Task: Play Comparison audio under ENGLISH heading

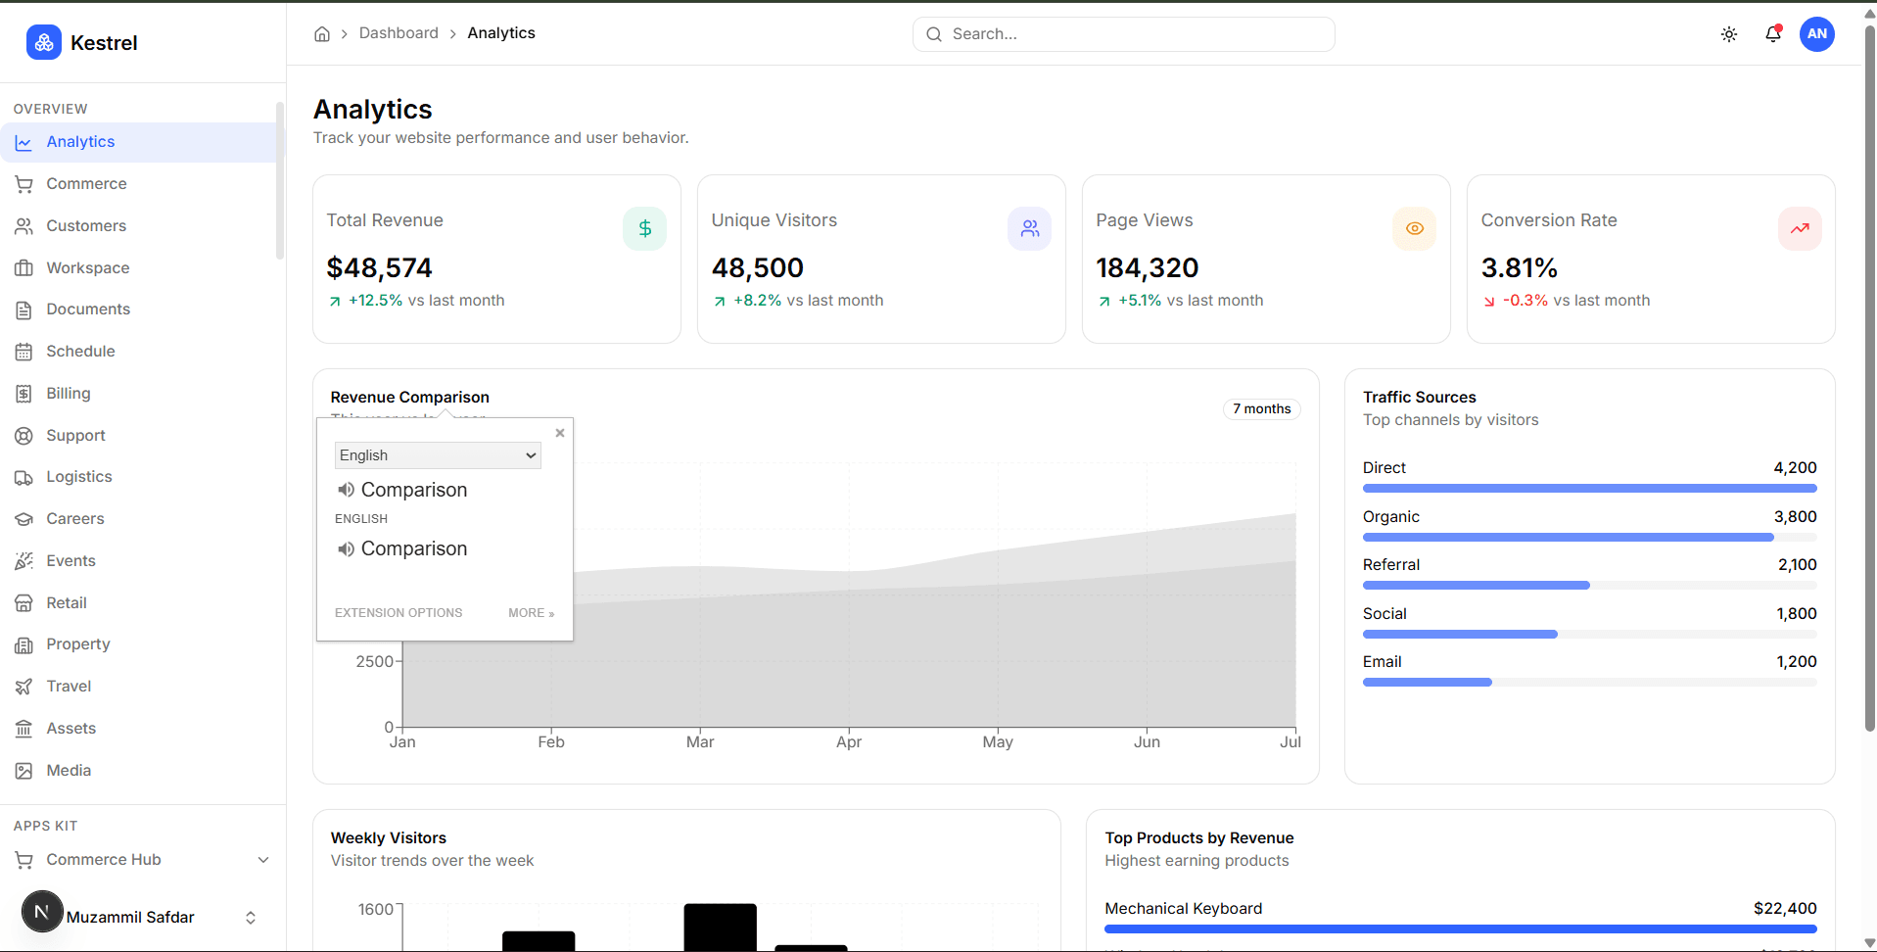Action: pos(346,549)
